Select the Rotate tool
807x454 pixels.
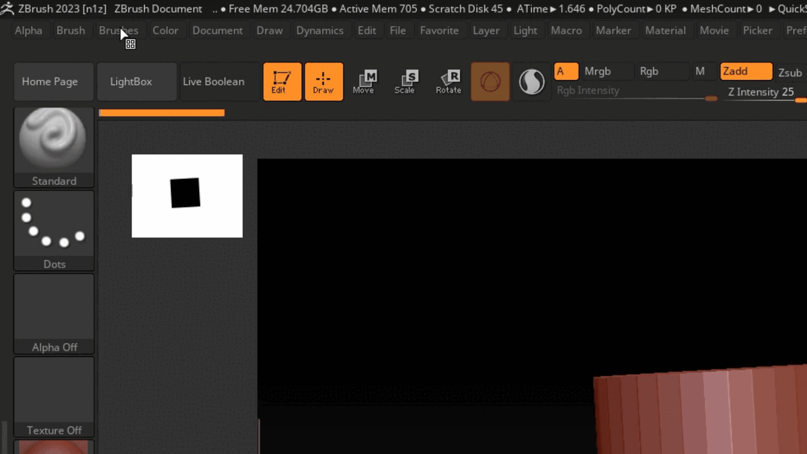(449, 81)
